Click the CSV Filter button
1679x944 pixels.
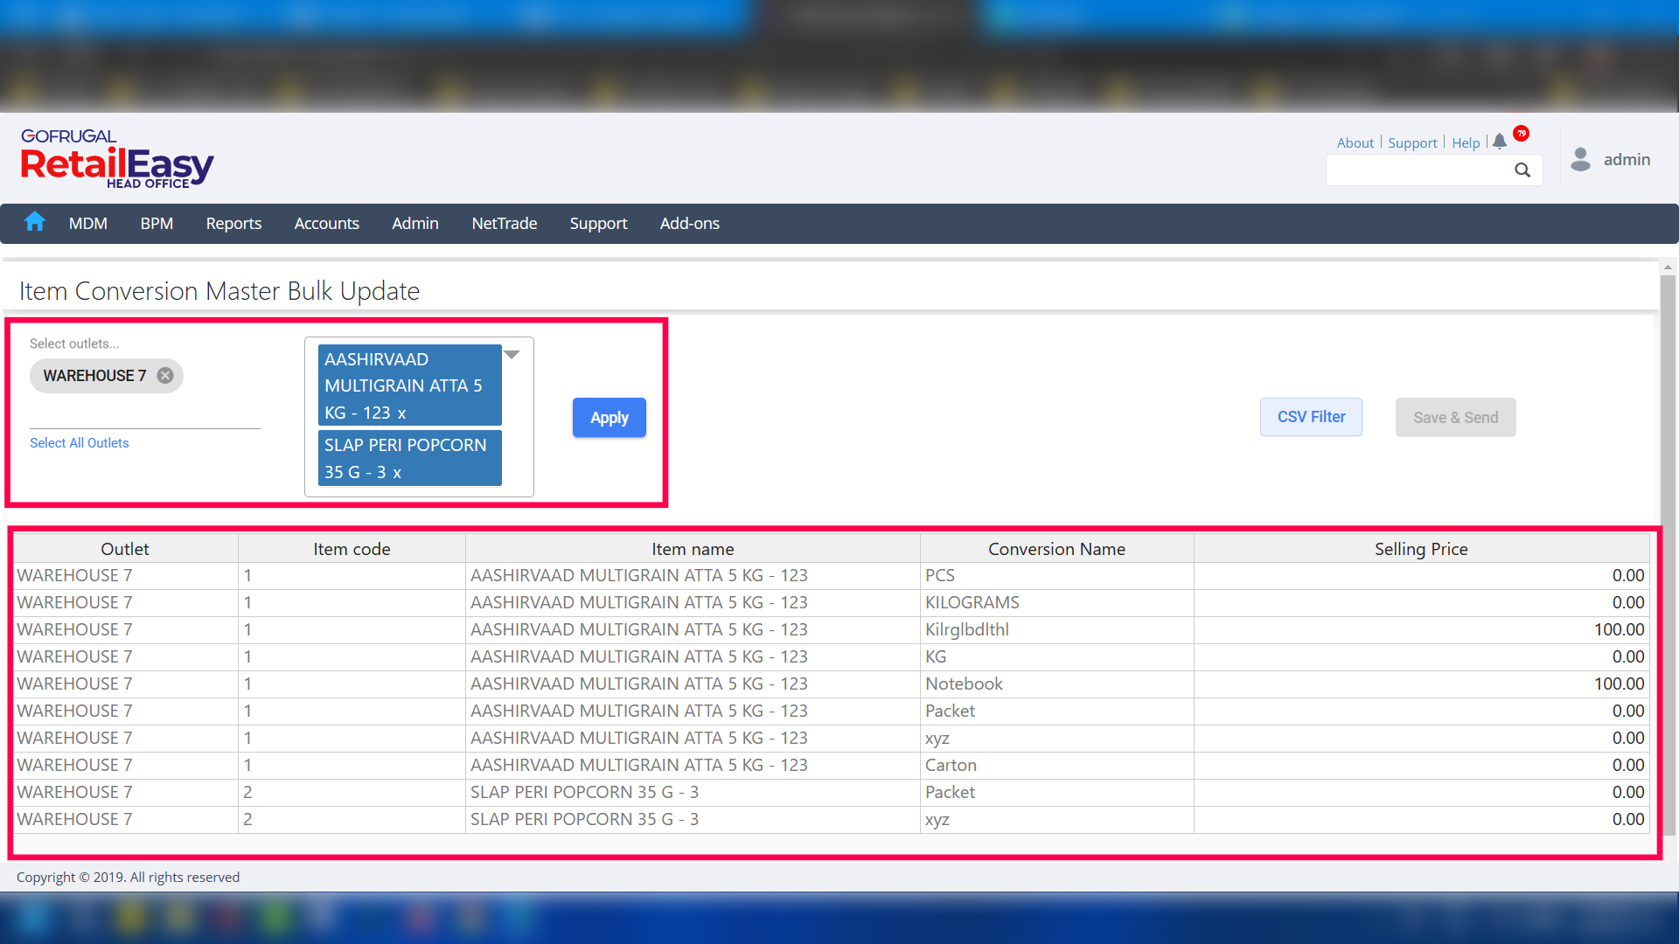(1311, 417)
